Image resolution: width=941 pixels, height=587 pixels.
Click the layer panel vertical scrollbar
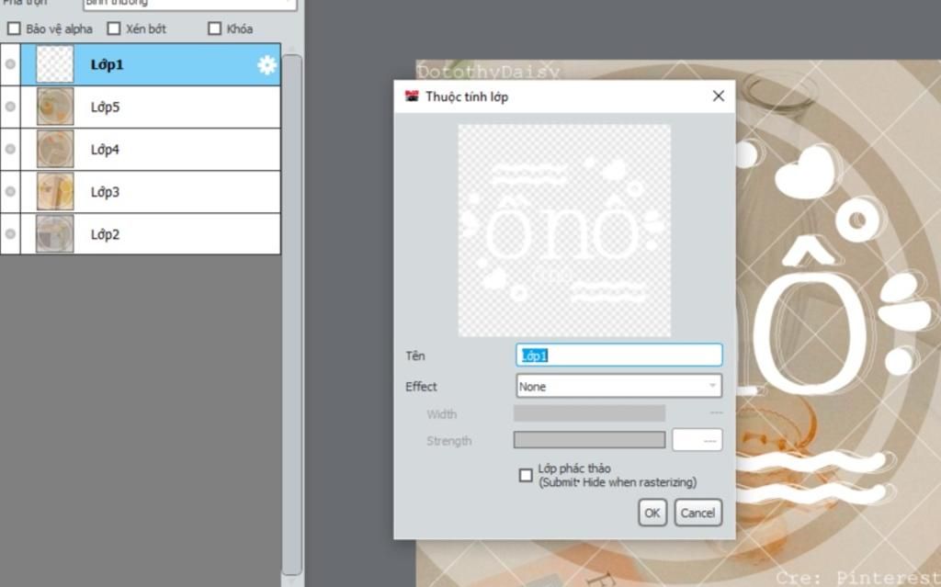(292, 314)
